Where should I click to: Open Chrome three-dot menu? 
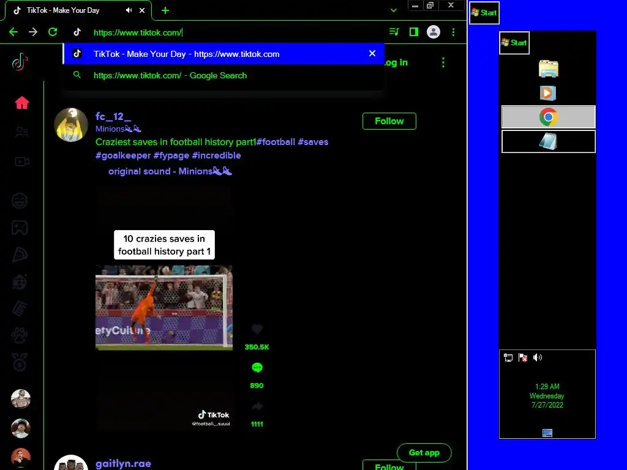[453, 32]
